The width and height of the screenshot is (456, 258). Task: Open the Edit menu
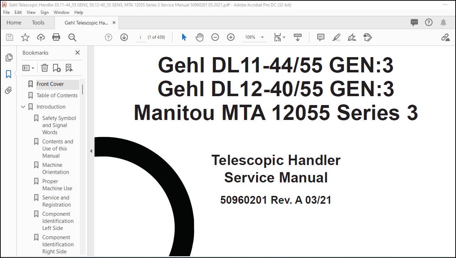click(18, 12)
